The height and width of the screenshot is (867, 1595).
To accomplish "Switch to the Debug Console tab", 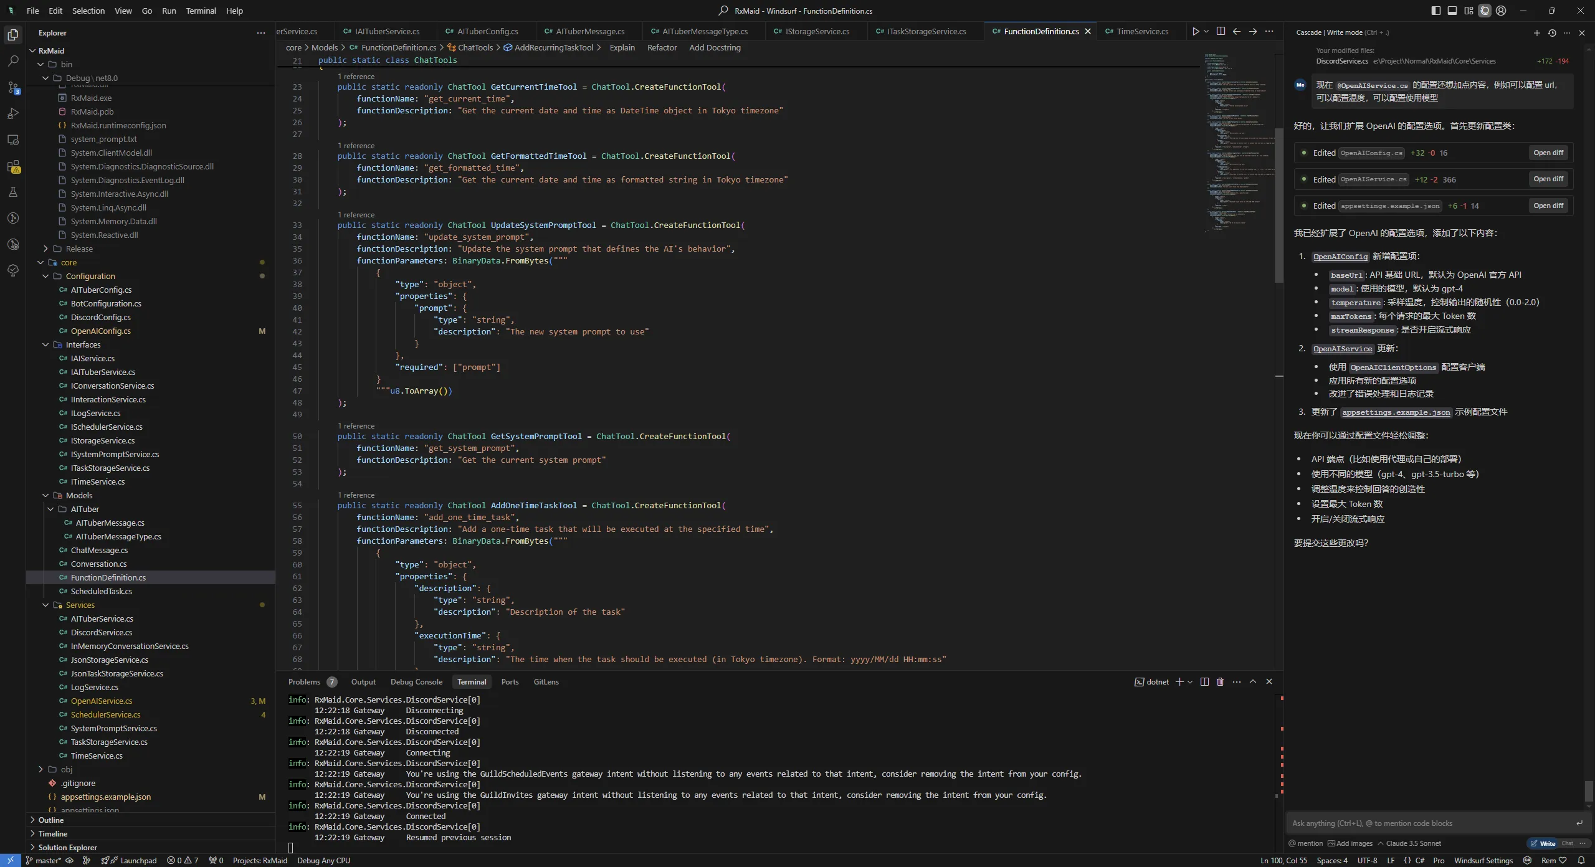I will [416, 682].
